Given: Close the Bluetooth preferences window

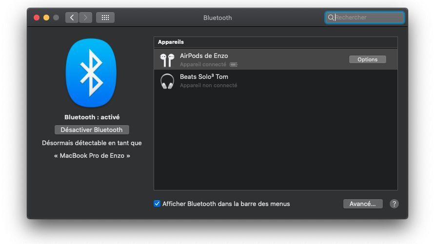Looking at the screenshot, I should pos(37,18).
